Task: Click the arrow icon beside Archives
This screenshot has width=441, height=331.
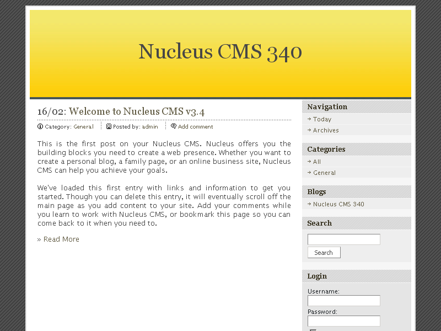Action: click(309, 130)
